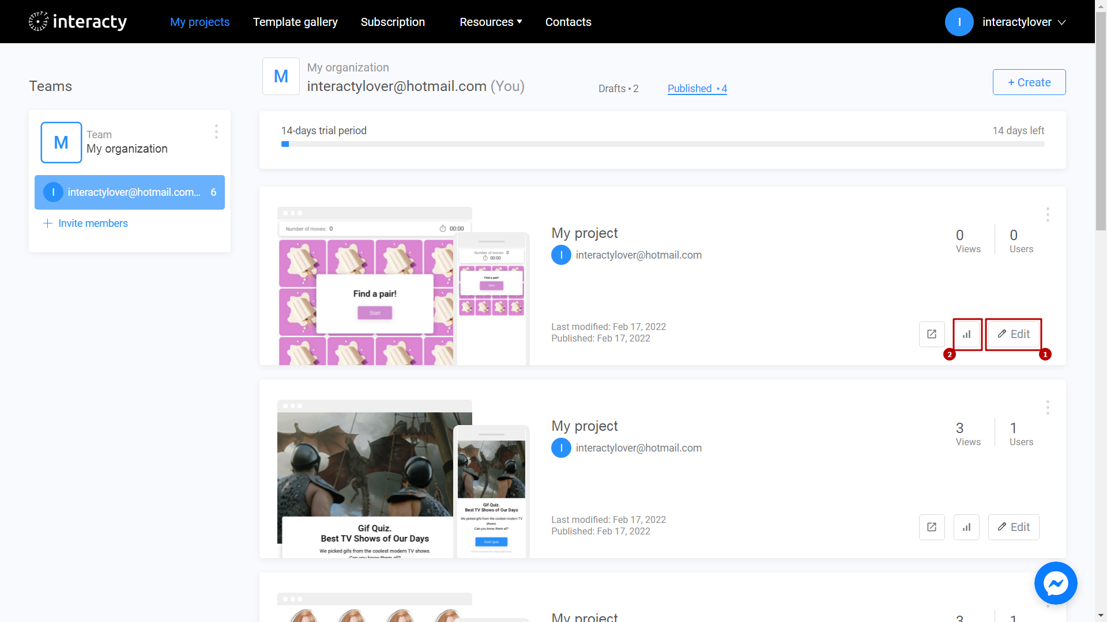Viewport: 1107px width, 622px height.
Task: Toggle the My organization team selection
Action: [129, 142]
